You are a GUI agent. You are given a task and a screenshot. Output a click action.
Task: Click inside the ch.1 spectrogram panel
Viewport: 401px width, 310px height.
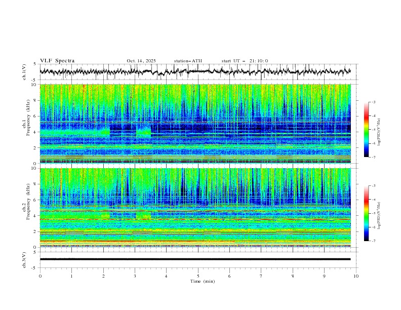coord(195,124)
